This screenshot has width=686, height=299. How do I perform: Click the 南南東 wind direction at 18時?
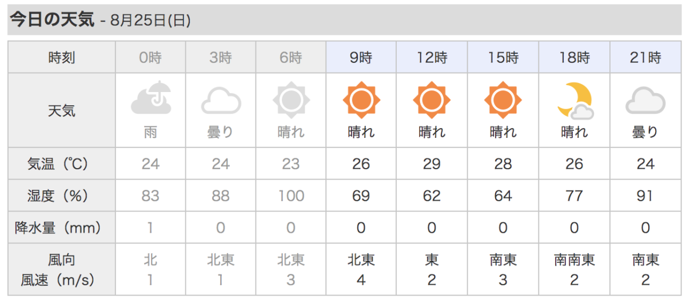[x=575, y=260]
